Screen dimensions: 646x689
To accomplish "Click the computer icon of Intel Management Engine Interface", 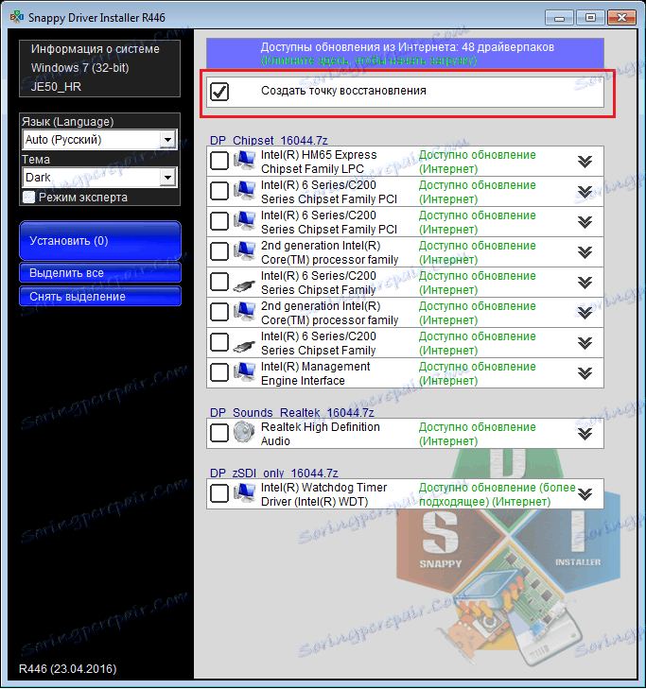I will pyautogui.click(x=245, y=372).
